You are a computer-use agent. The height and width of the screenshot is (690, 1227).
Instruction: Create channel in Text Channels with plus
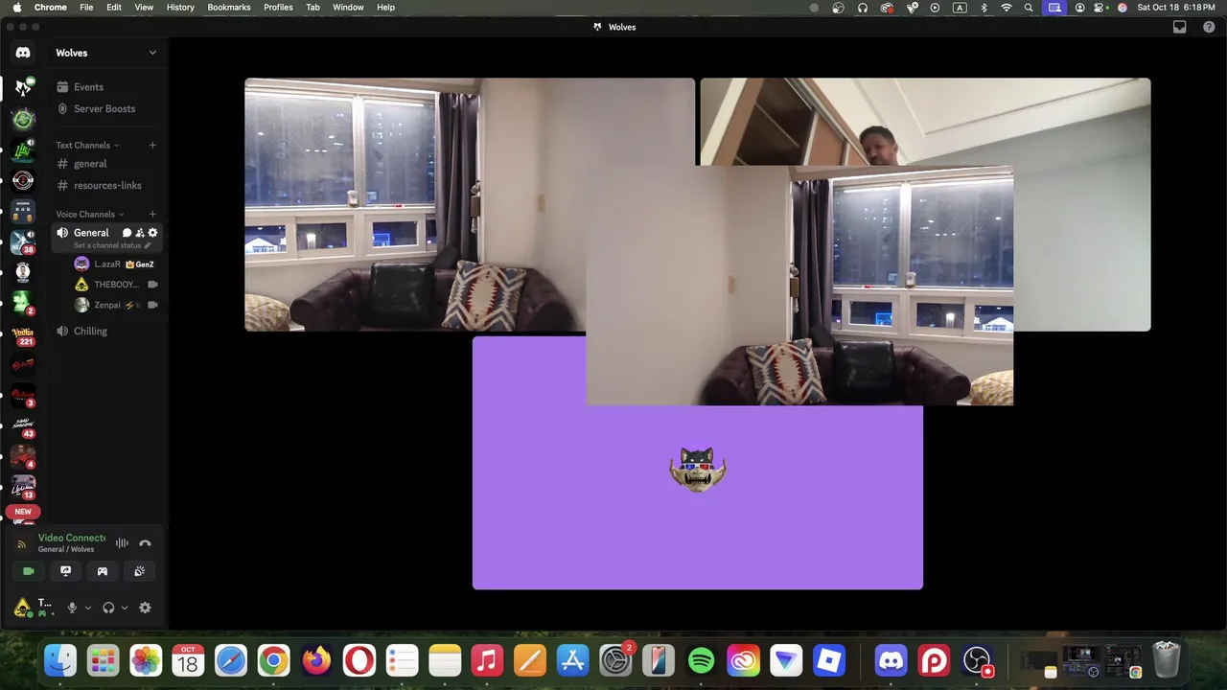tap(152, 145)
